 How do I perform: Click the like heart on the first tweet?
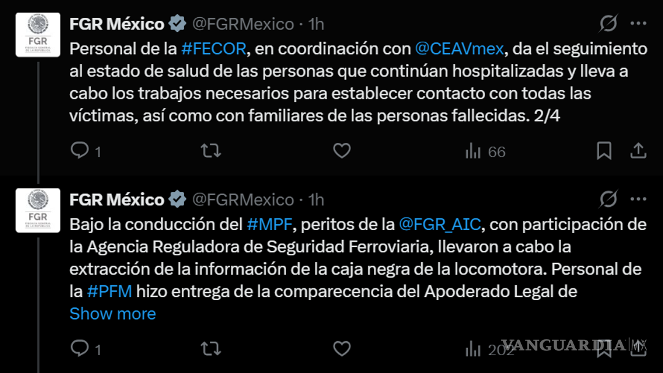click(342, 150)
